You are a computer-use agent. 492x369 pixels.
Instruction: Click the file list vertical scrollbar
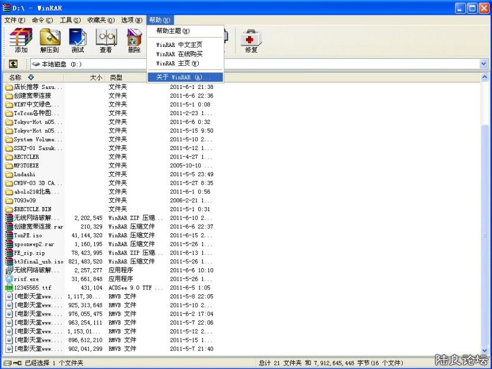pyautogui.click(x=487, y=237)
